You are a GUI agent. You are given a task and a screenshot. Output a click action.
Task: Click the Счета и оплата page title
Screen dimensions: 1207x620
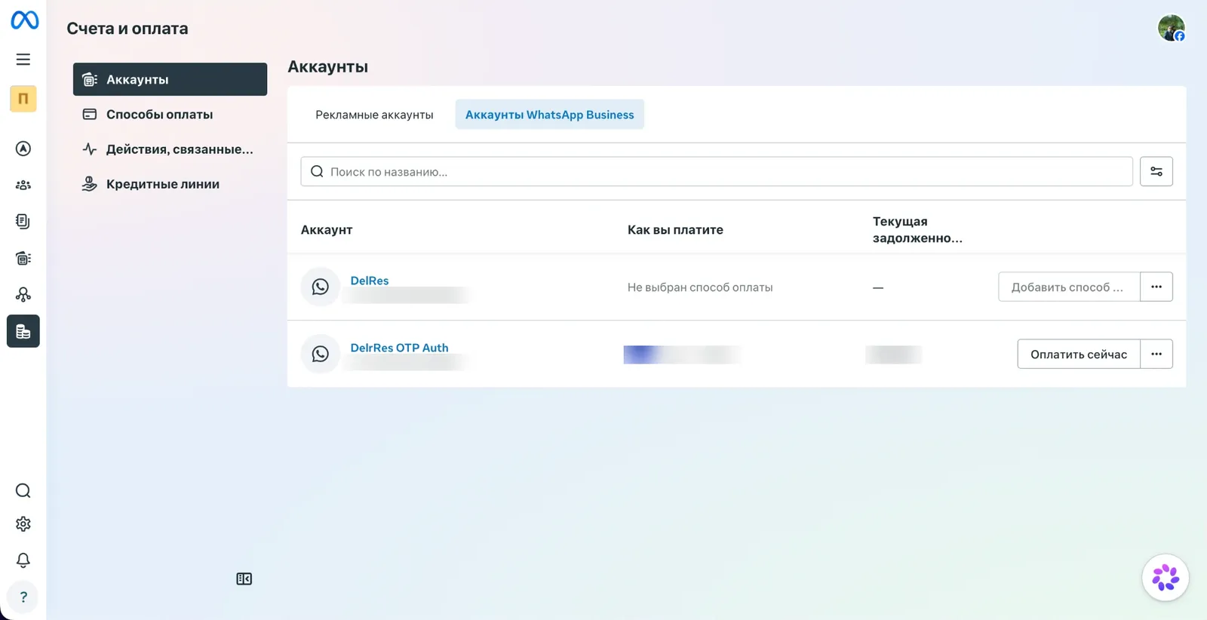[x=127, y=29]
